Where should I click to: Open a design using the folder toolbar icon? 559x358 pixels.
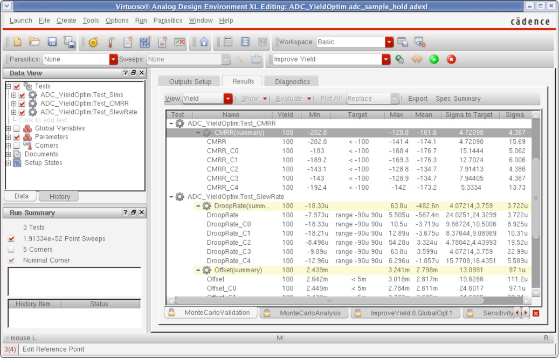tap(33, 42)
